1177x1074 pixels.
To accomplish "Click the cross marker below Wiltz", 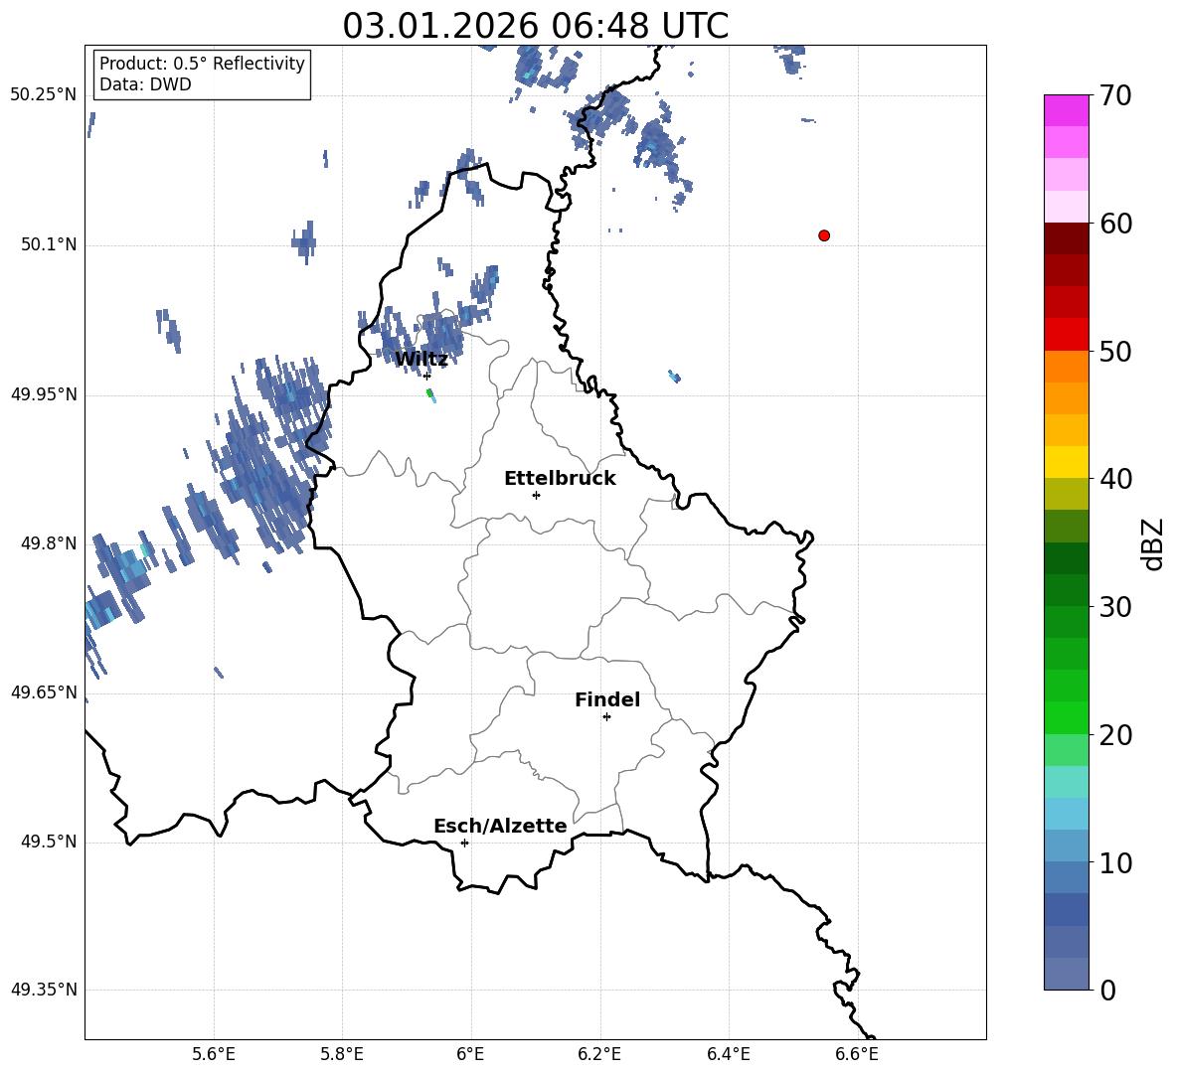I will [426, 376].
